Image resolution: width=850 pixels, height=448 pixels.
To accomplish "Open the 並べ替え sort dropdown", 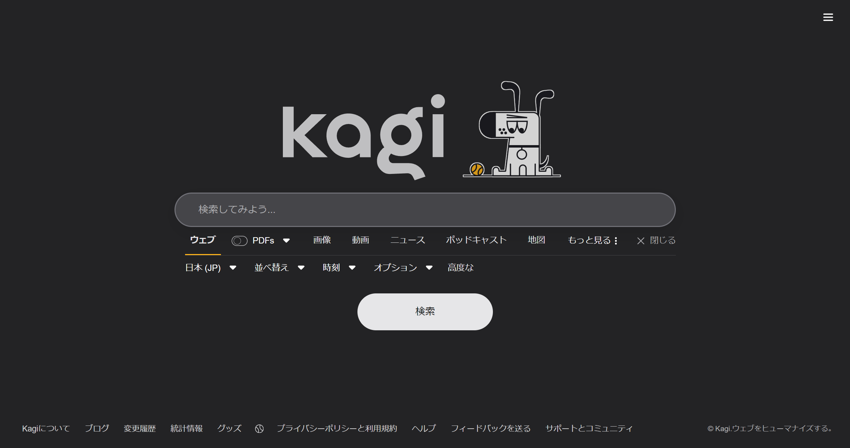I will click(x=279, y=268).
